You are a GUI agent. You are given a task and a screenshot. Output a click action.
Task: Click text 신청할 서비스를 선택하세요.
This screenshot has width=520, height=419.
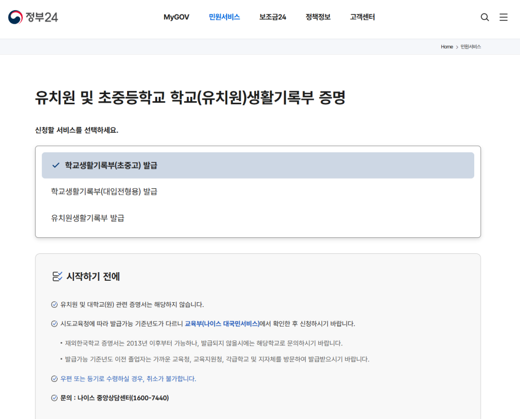click(x=76, y=130)
